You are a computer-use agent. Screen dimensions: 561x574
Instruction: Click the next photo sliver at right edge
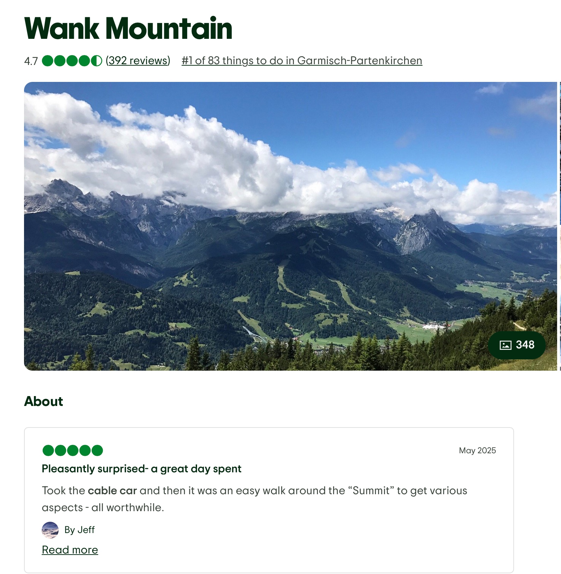point(560,226)
